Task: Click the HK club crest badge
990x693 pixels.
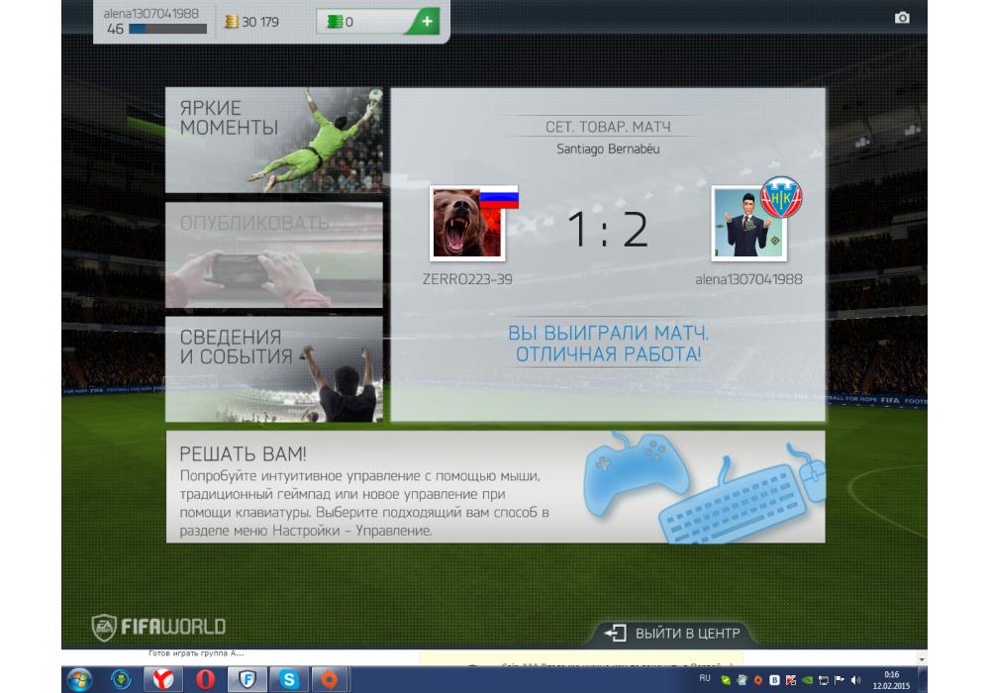Action: click(x=781, y=197)
